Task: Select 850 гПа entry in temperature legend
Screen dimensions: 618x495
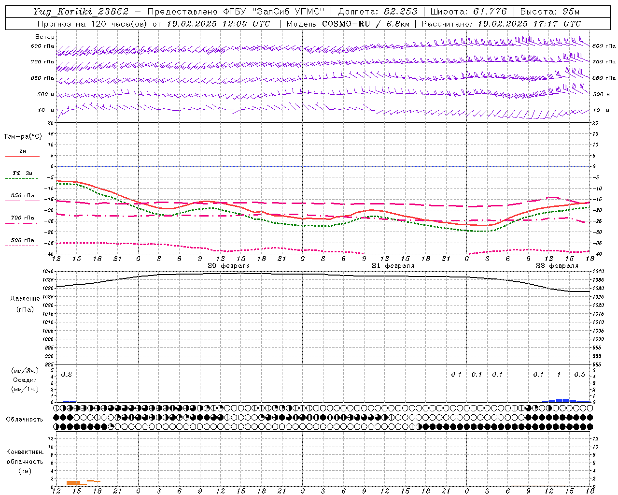Action: 23,196
